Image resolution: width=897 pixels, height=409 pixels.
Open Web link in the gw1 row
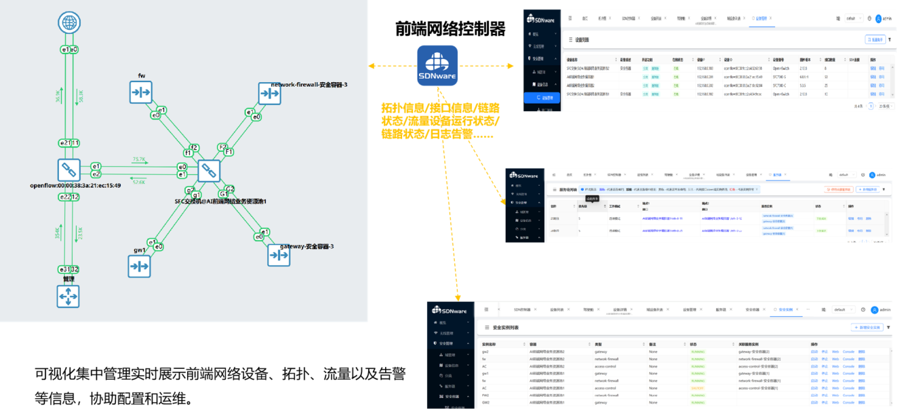(x=835, y=373)
